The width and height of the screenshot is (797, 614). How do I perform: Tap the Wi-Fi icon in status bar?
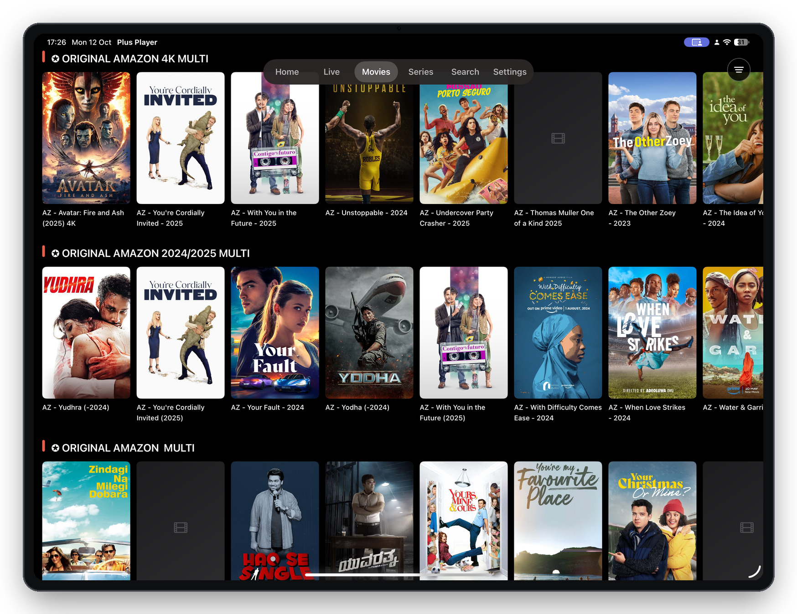727,42
